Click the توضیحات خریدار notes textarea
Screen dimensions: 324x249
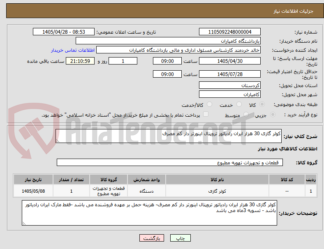149,213
